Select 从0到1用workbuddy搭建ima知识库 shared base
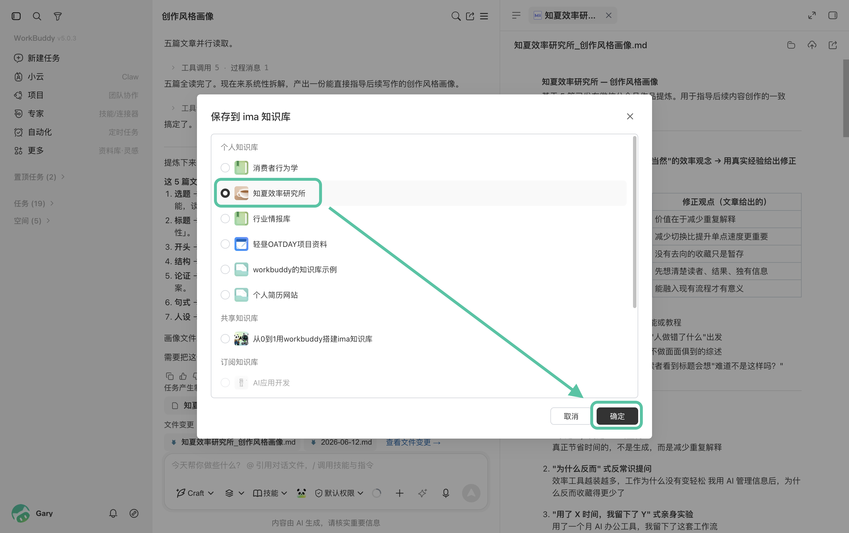The image size is (849, 533). 225,339
